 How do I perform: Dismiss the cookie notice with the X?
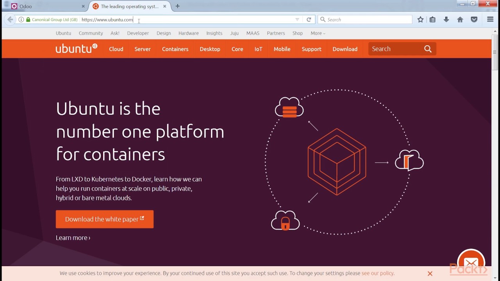click(x=430, y=274)
